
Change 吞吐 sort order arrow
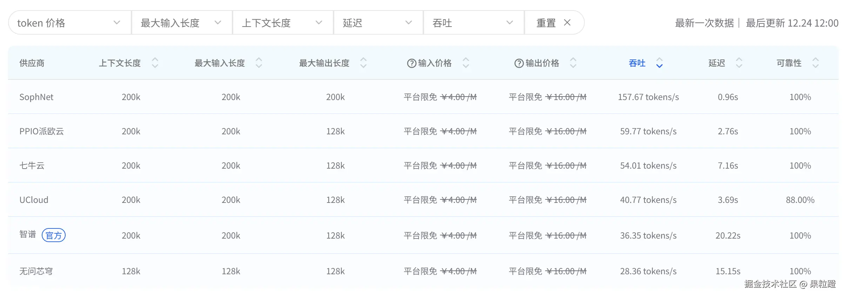659,63
